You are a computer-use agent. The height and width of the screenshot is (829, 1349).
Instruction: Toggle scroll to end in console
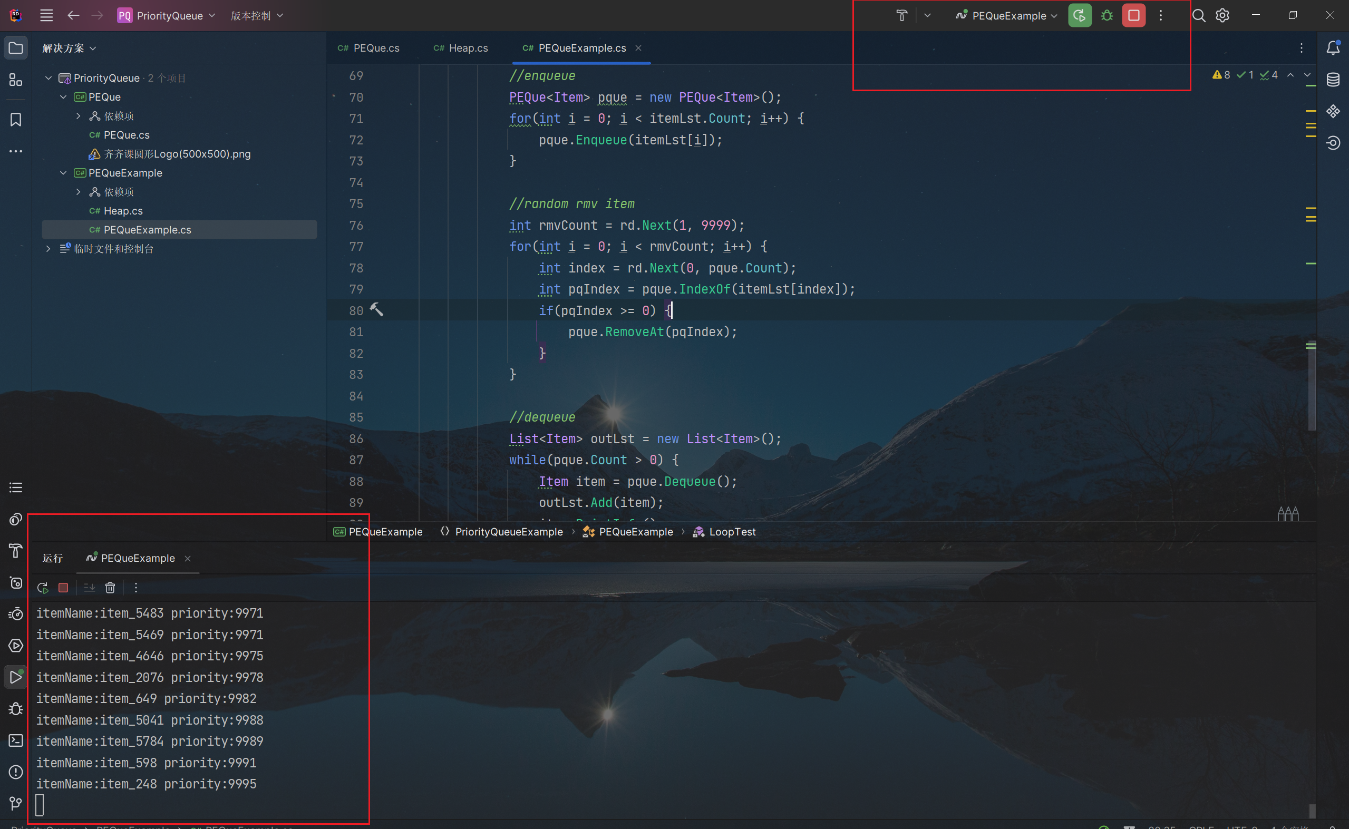pyautogui.click(x=90, y=588)
